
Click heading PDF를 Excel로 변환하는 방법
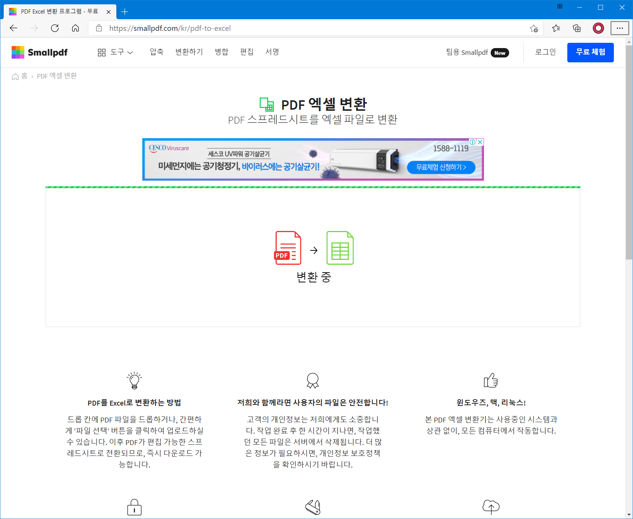coord(134,403)
